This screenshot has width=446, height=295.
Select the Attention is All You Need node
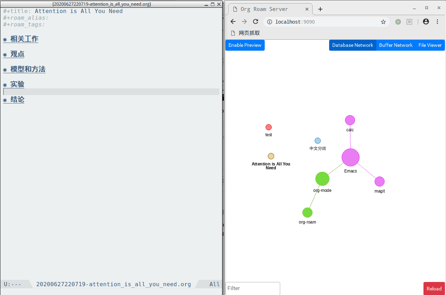[x=271, y=156]
